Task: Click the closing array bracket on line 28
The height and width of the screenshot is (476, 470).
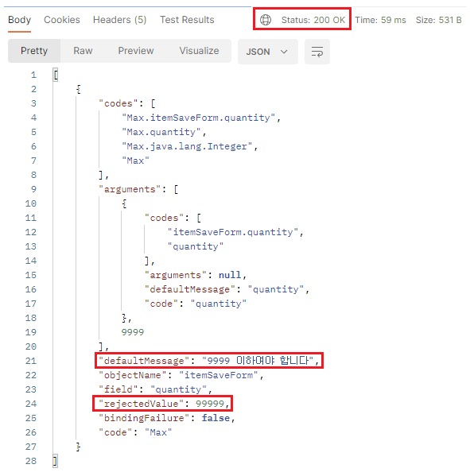Action: [x=56, y=461]
